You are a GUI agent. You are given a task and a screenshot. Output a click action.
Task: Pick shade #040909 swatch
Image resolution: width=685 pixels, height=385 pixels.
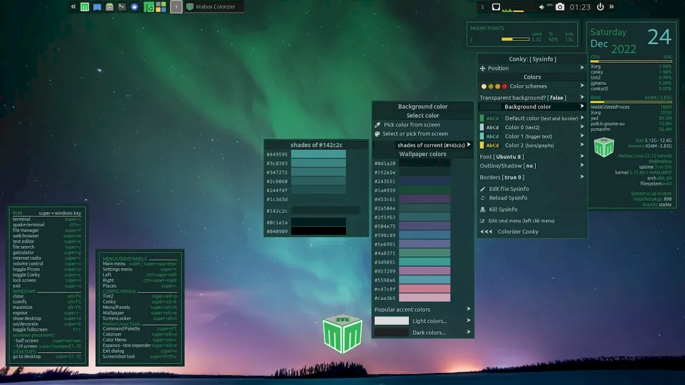click(x=319, y=231)
